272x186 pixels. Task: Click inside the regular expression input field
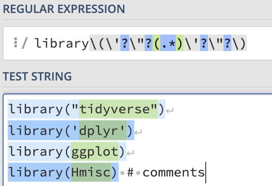(137, 43)
